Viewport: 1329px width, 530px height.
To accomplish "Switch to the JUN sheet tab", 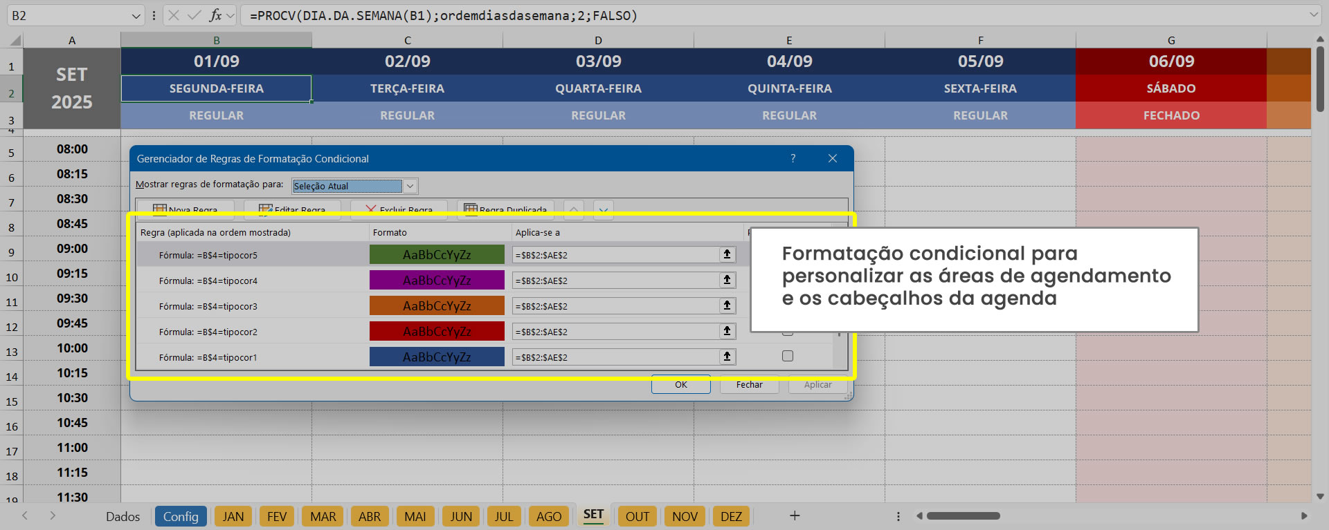I will (461, 516).
